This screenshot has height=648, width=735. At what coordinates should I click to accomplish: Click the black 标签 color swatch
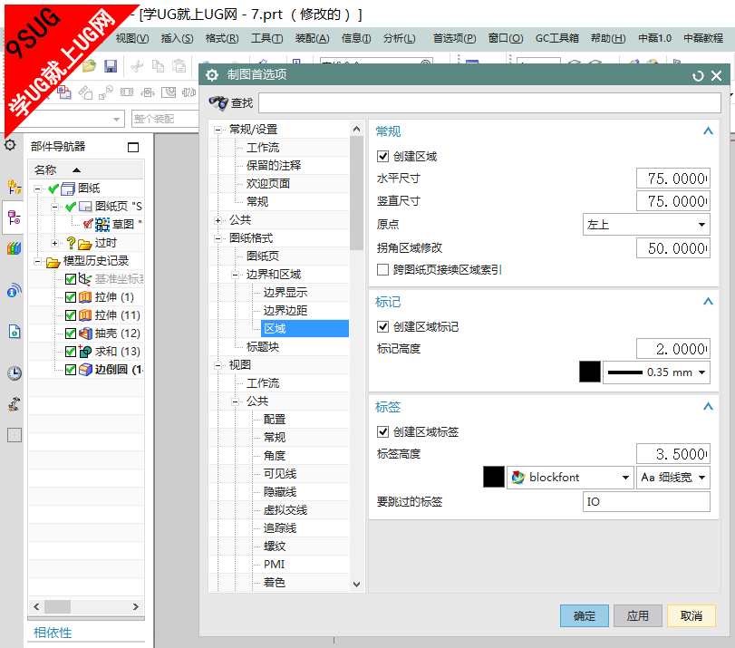click(x=494, y=477)
